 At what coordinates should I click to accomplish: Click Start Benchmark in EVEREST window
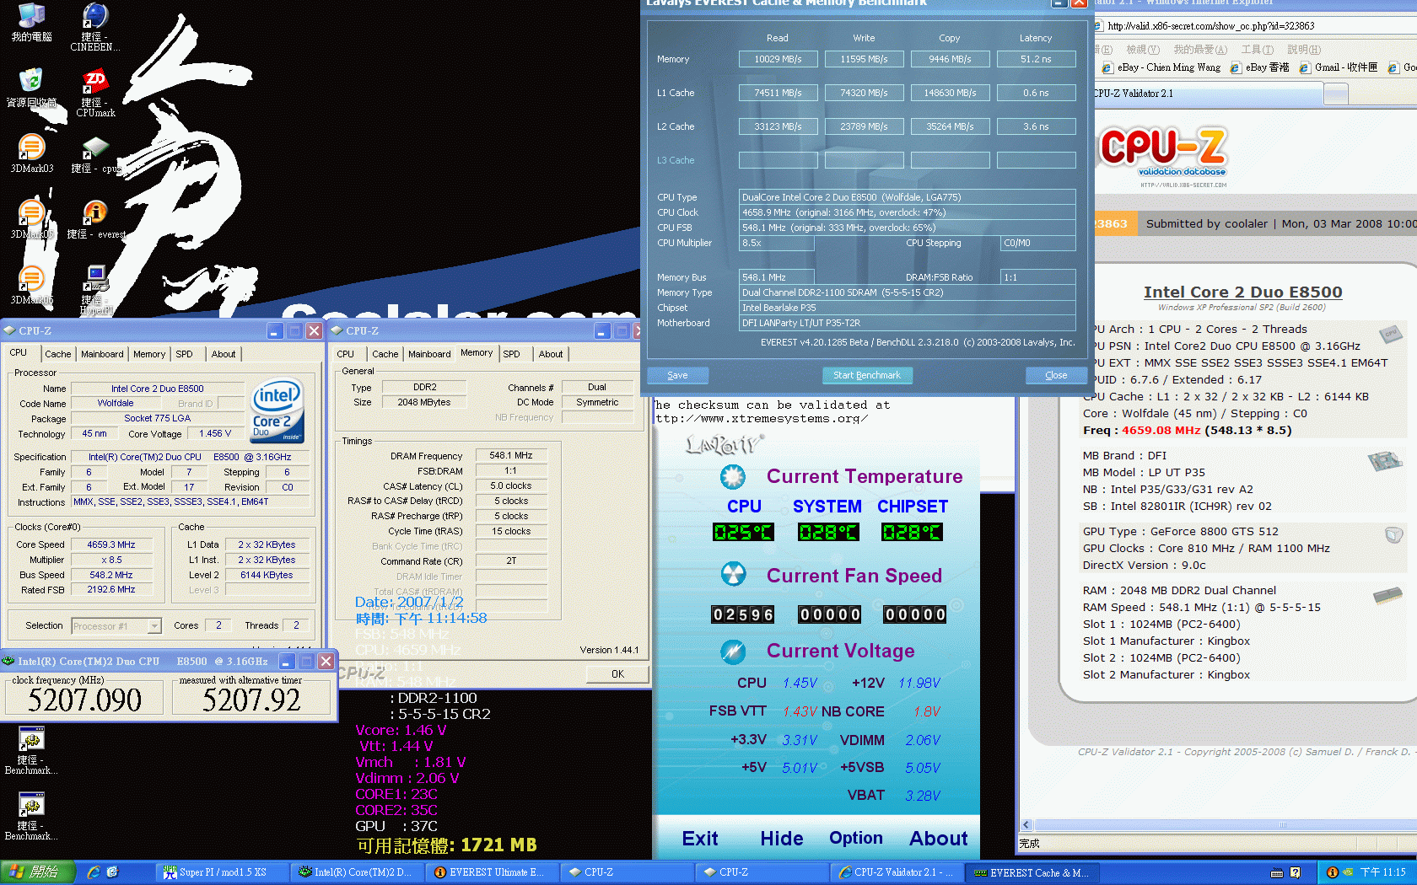pos(866,375)
